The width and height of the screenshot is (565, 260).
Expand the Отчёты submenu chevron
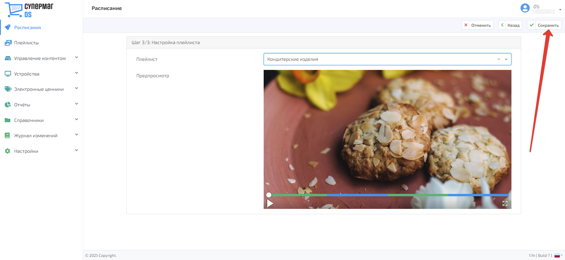click(77, 104)
